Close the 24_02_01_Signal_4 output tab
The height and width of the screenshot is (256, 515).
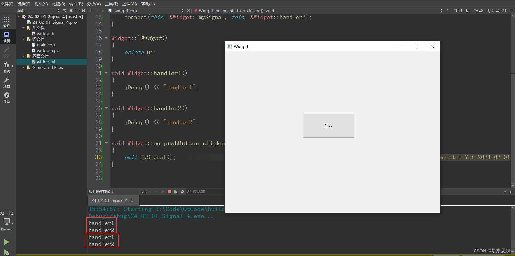point(132,200)
